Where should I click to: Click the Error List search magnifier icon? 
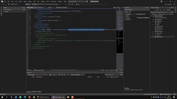[x=121, y=75]
